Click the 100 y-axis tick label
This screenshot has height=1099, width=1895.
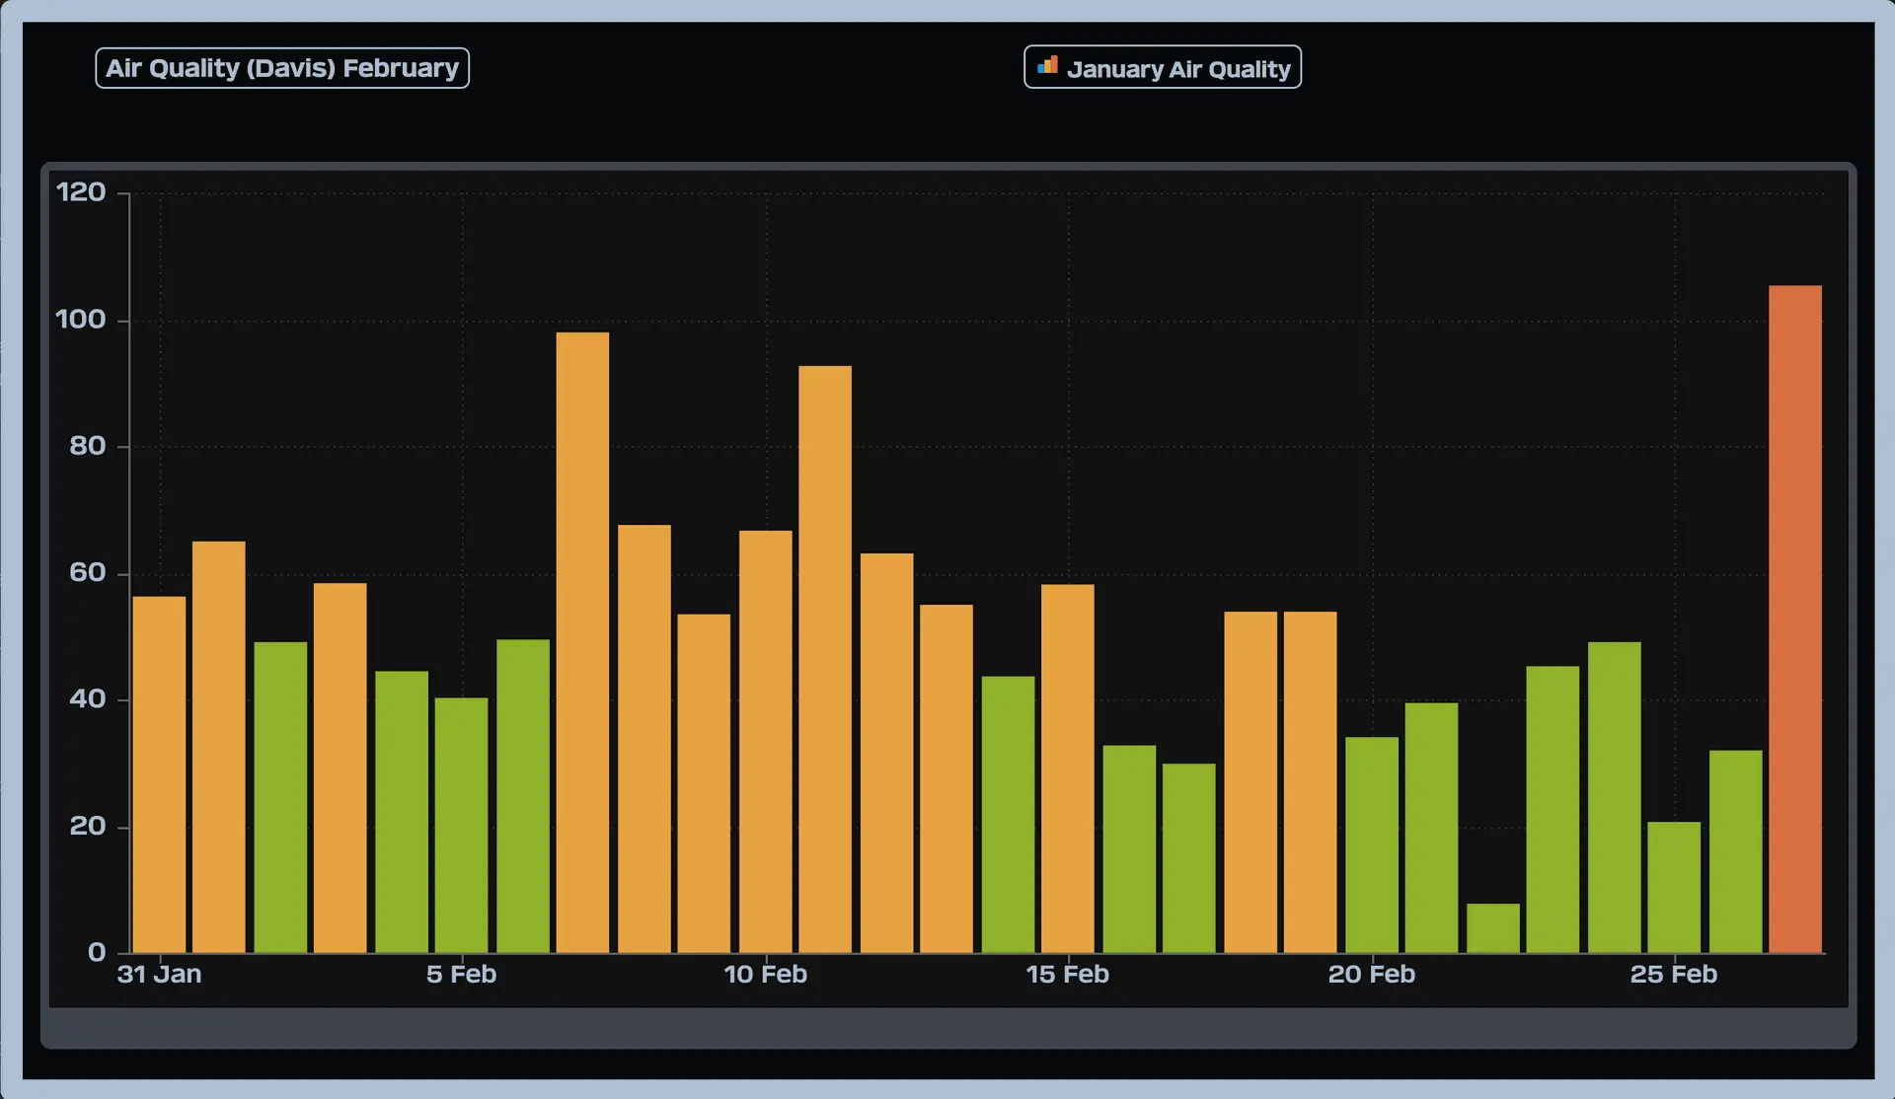pyautogui.click(x=81, y=320)
